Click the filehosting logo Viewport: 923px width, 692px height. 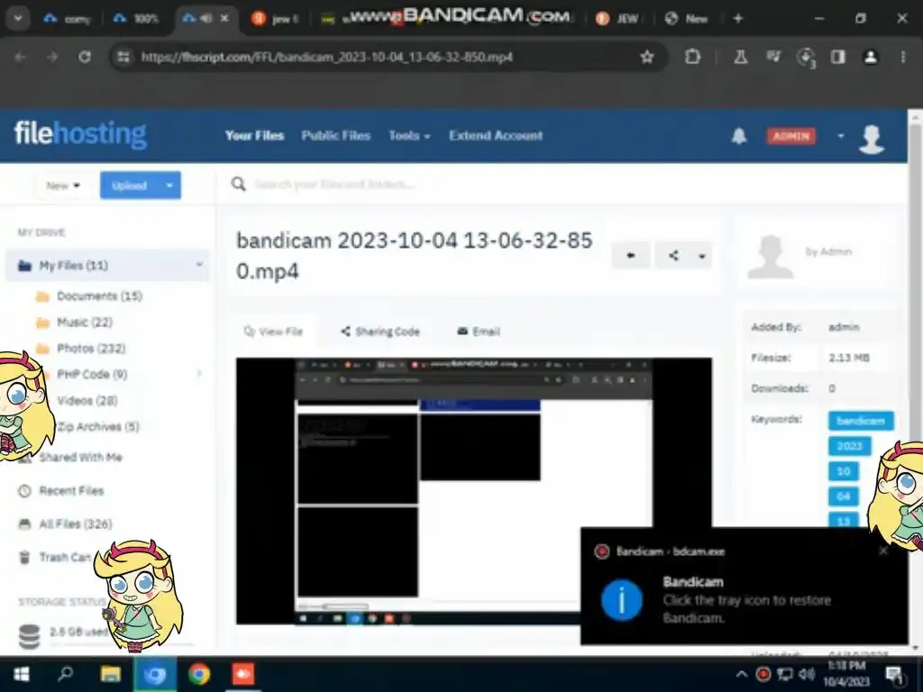click(x=80, y=135)
